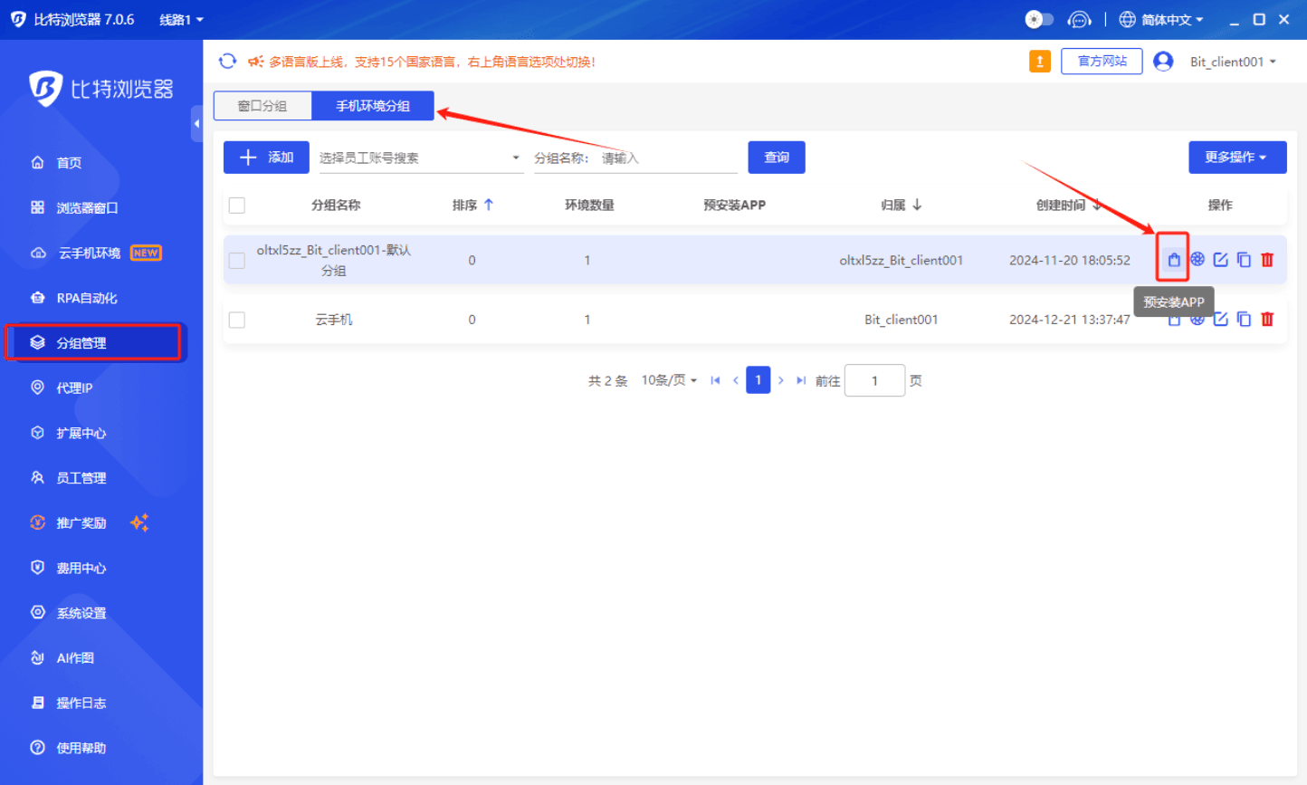This screenshot has width=1307, height=785.
Task: Check the 云手机 row checkbox
Action: (237, 320)
